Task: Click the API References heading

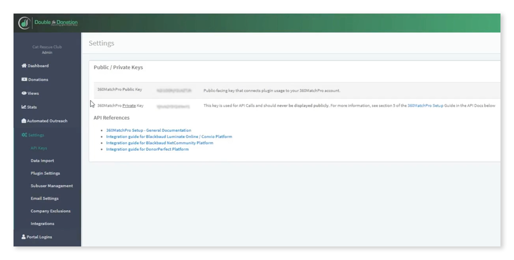Action: point(111,118)
